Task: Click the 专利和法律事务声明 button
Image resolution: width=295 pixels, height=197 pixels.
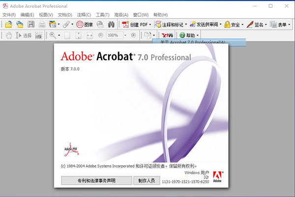Action: point(96,180)
